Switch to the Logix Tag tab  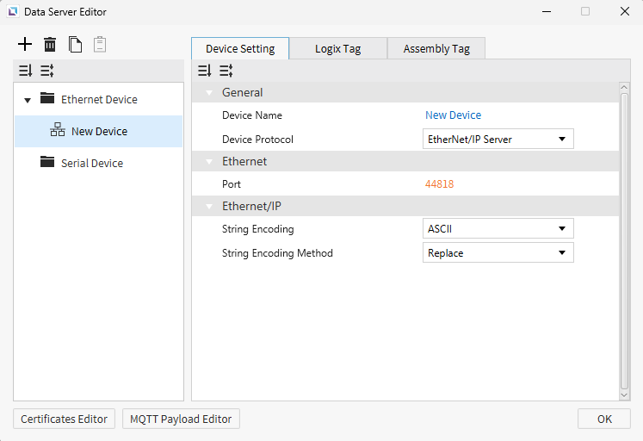[x=338, y=48]
